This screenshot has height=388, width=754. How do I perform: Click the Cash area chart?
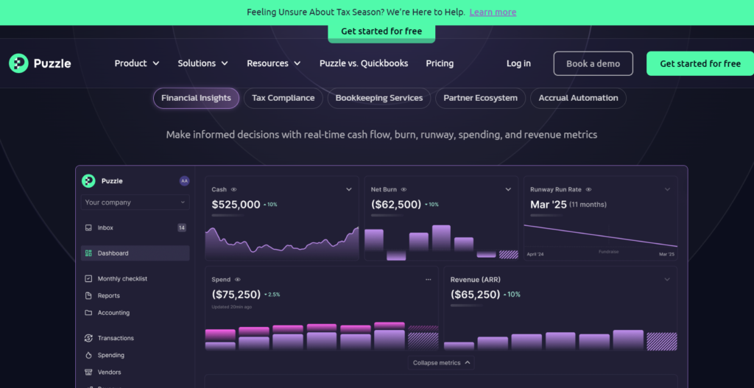[282, 243]
